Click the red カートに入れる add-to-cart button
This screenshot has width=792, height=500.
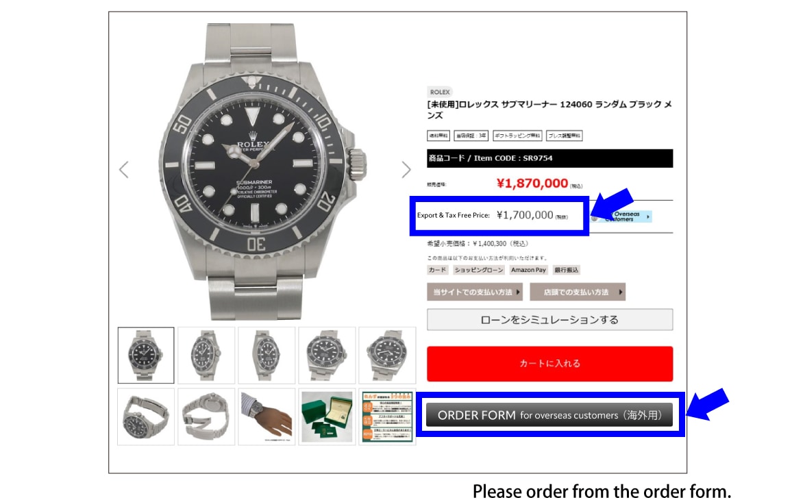tap(549, 364)
